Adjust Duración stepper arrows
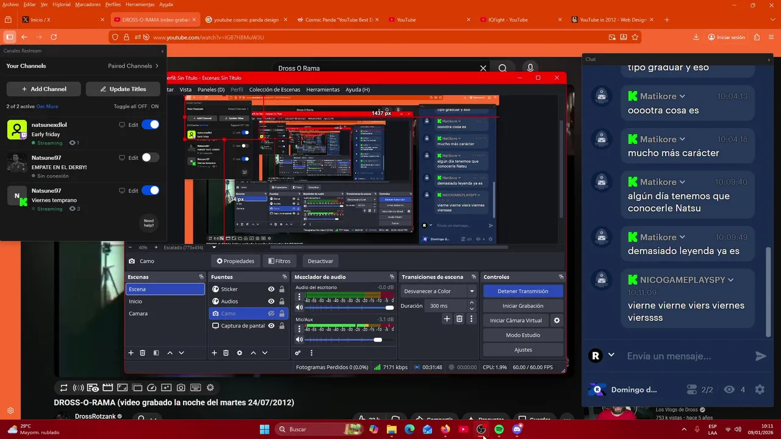The image size is (781, 439). click(x=472, y=305)
